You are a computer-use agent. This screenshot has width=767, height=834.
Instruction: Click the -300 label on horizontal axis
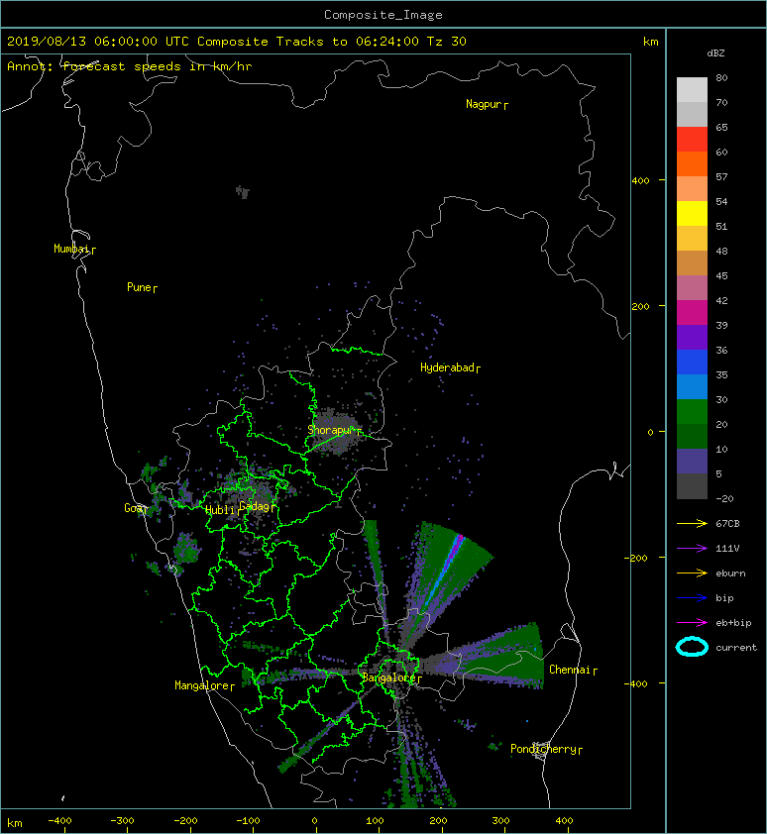pyautogui.click(x=123, y=821)
